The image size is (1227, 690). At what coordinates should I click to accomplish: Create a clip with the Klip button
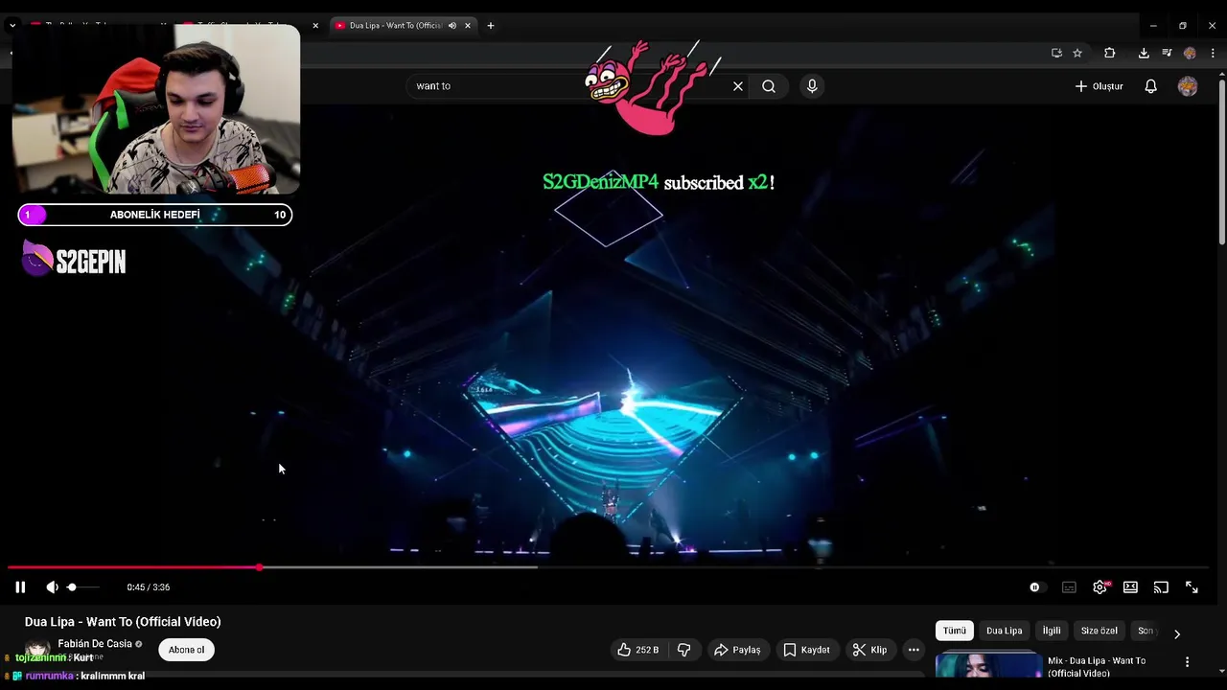(869, 650)
